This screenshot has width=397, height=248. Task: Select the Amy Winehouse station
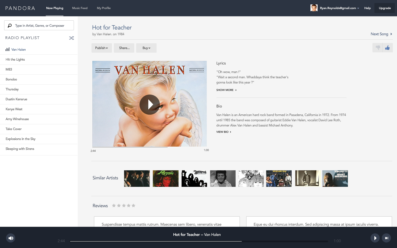pyautogui.click(x=39, y=119)
